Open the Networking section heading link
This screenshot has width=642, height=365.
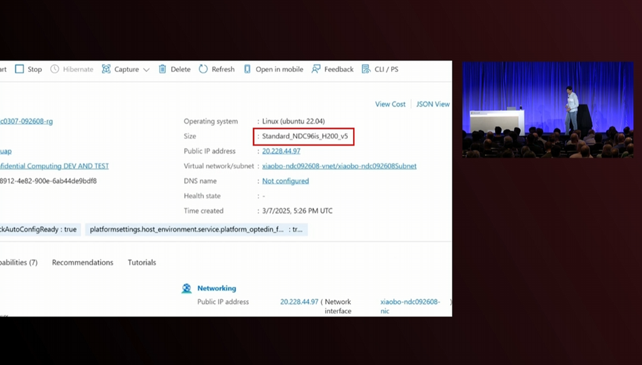[x=217, y=288]
